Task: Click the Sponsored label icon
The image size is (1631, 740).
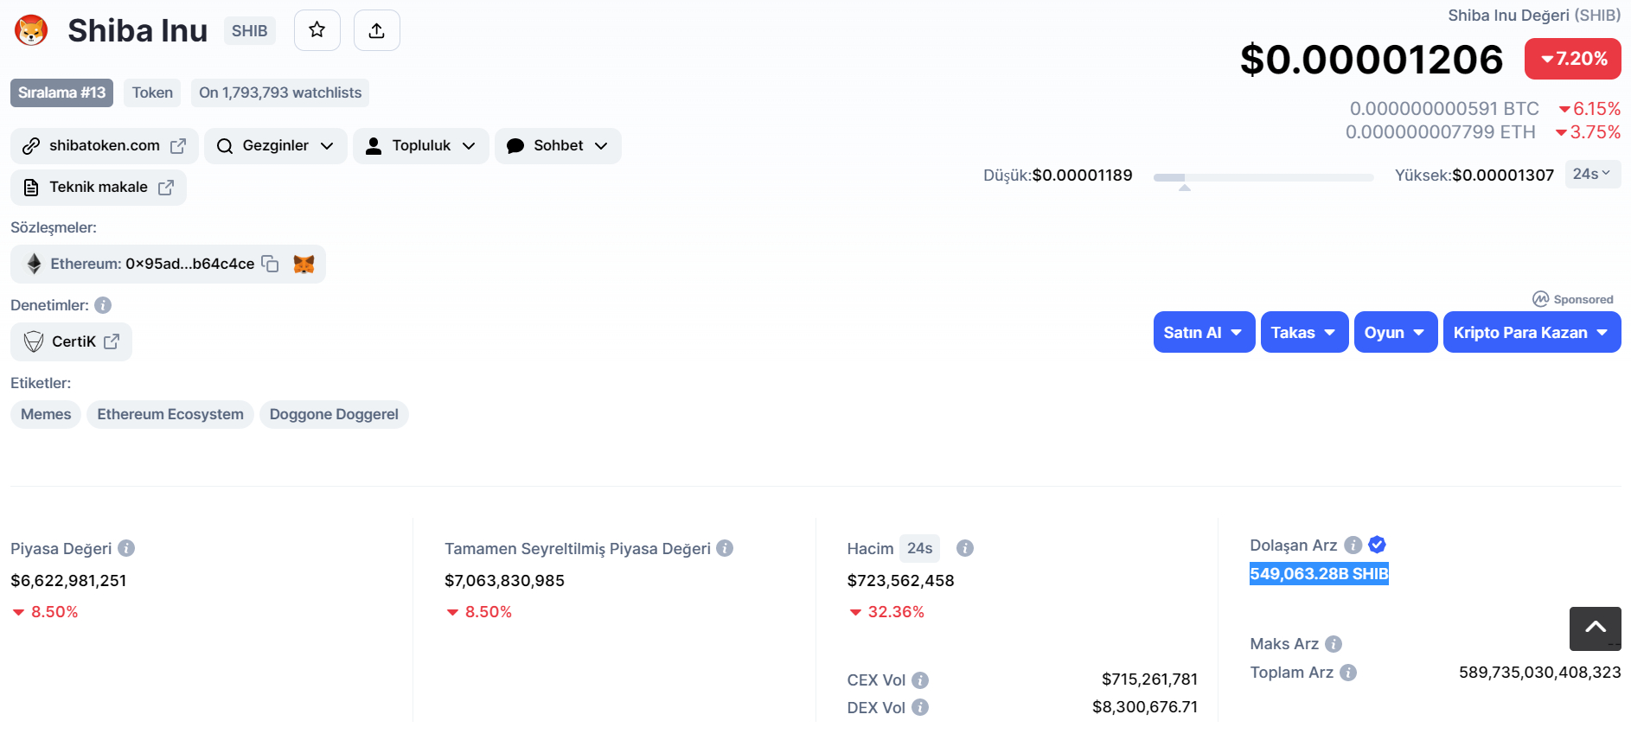Action: 1541,299
